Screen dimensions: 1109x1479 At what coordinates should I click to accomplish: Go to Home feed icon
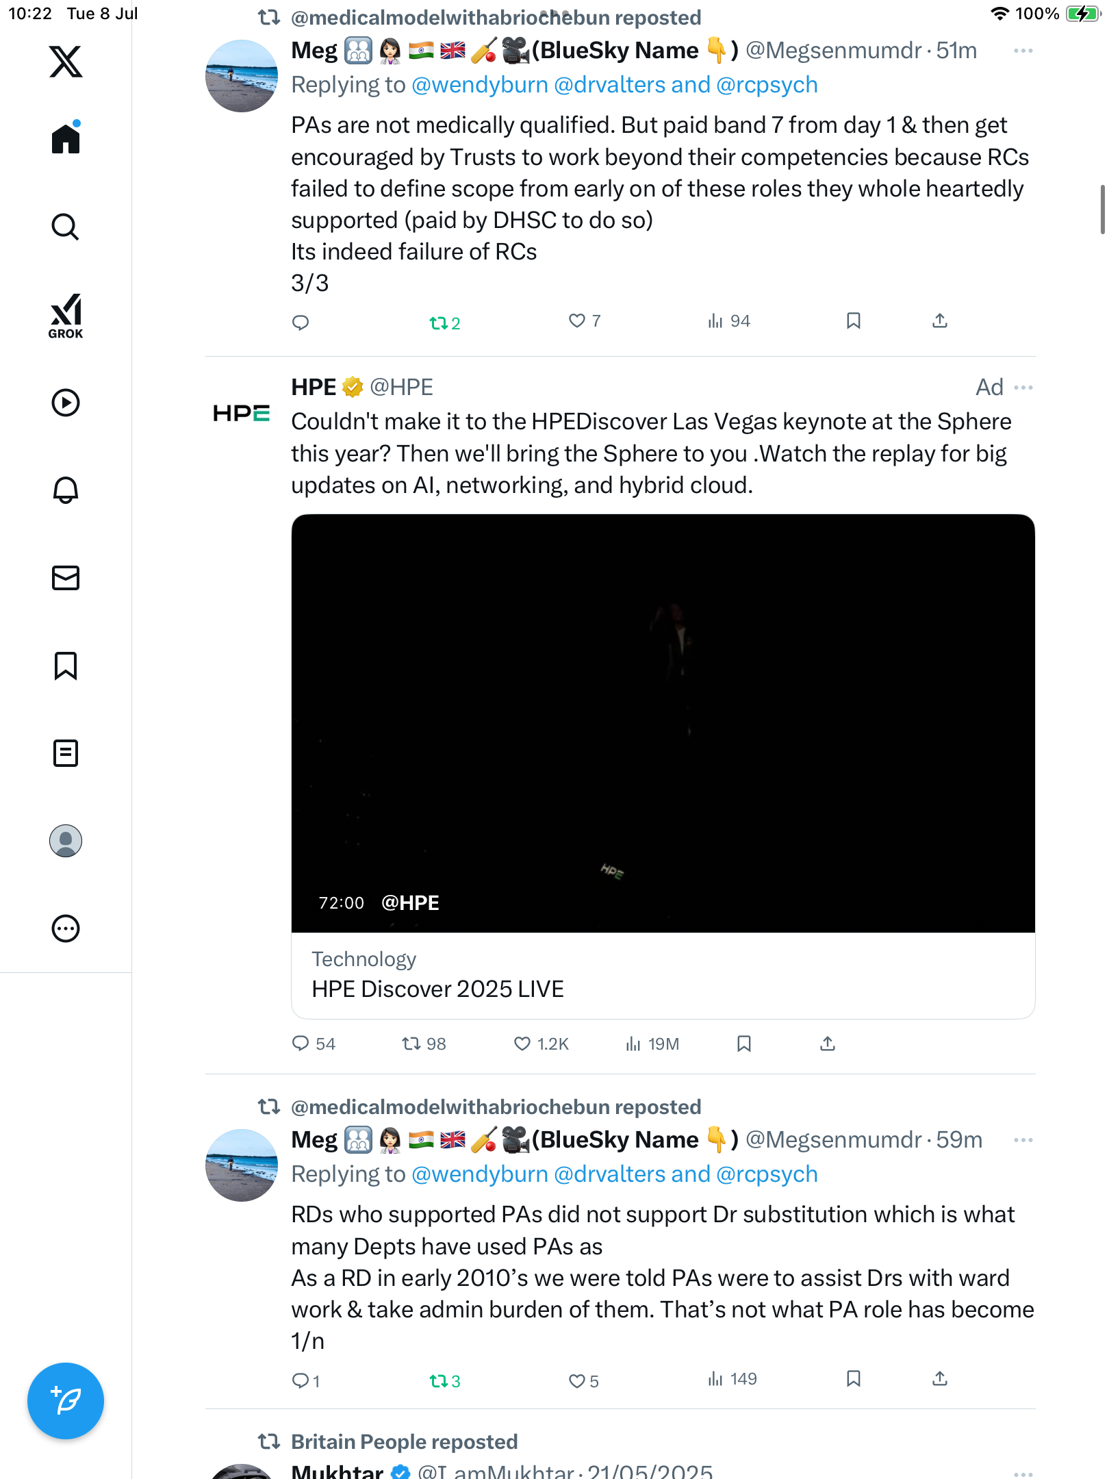pyautogui.click(x=66, y=138)
